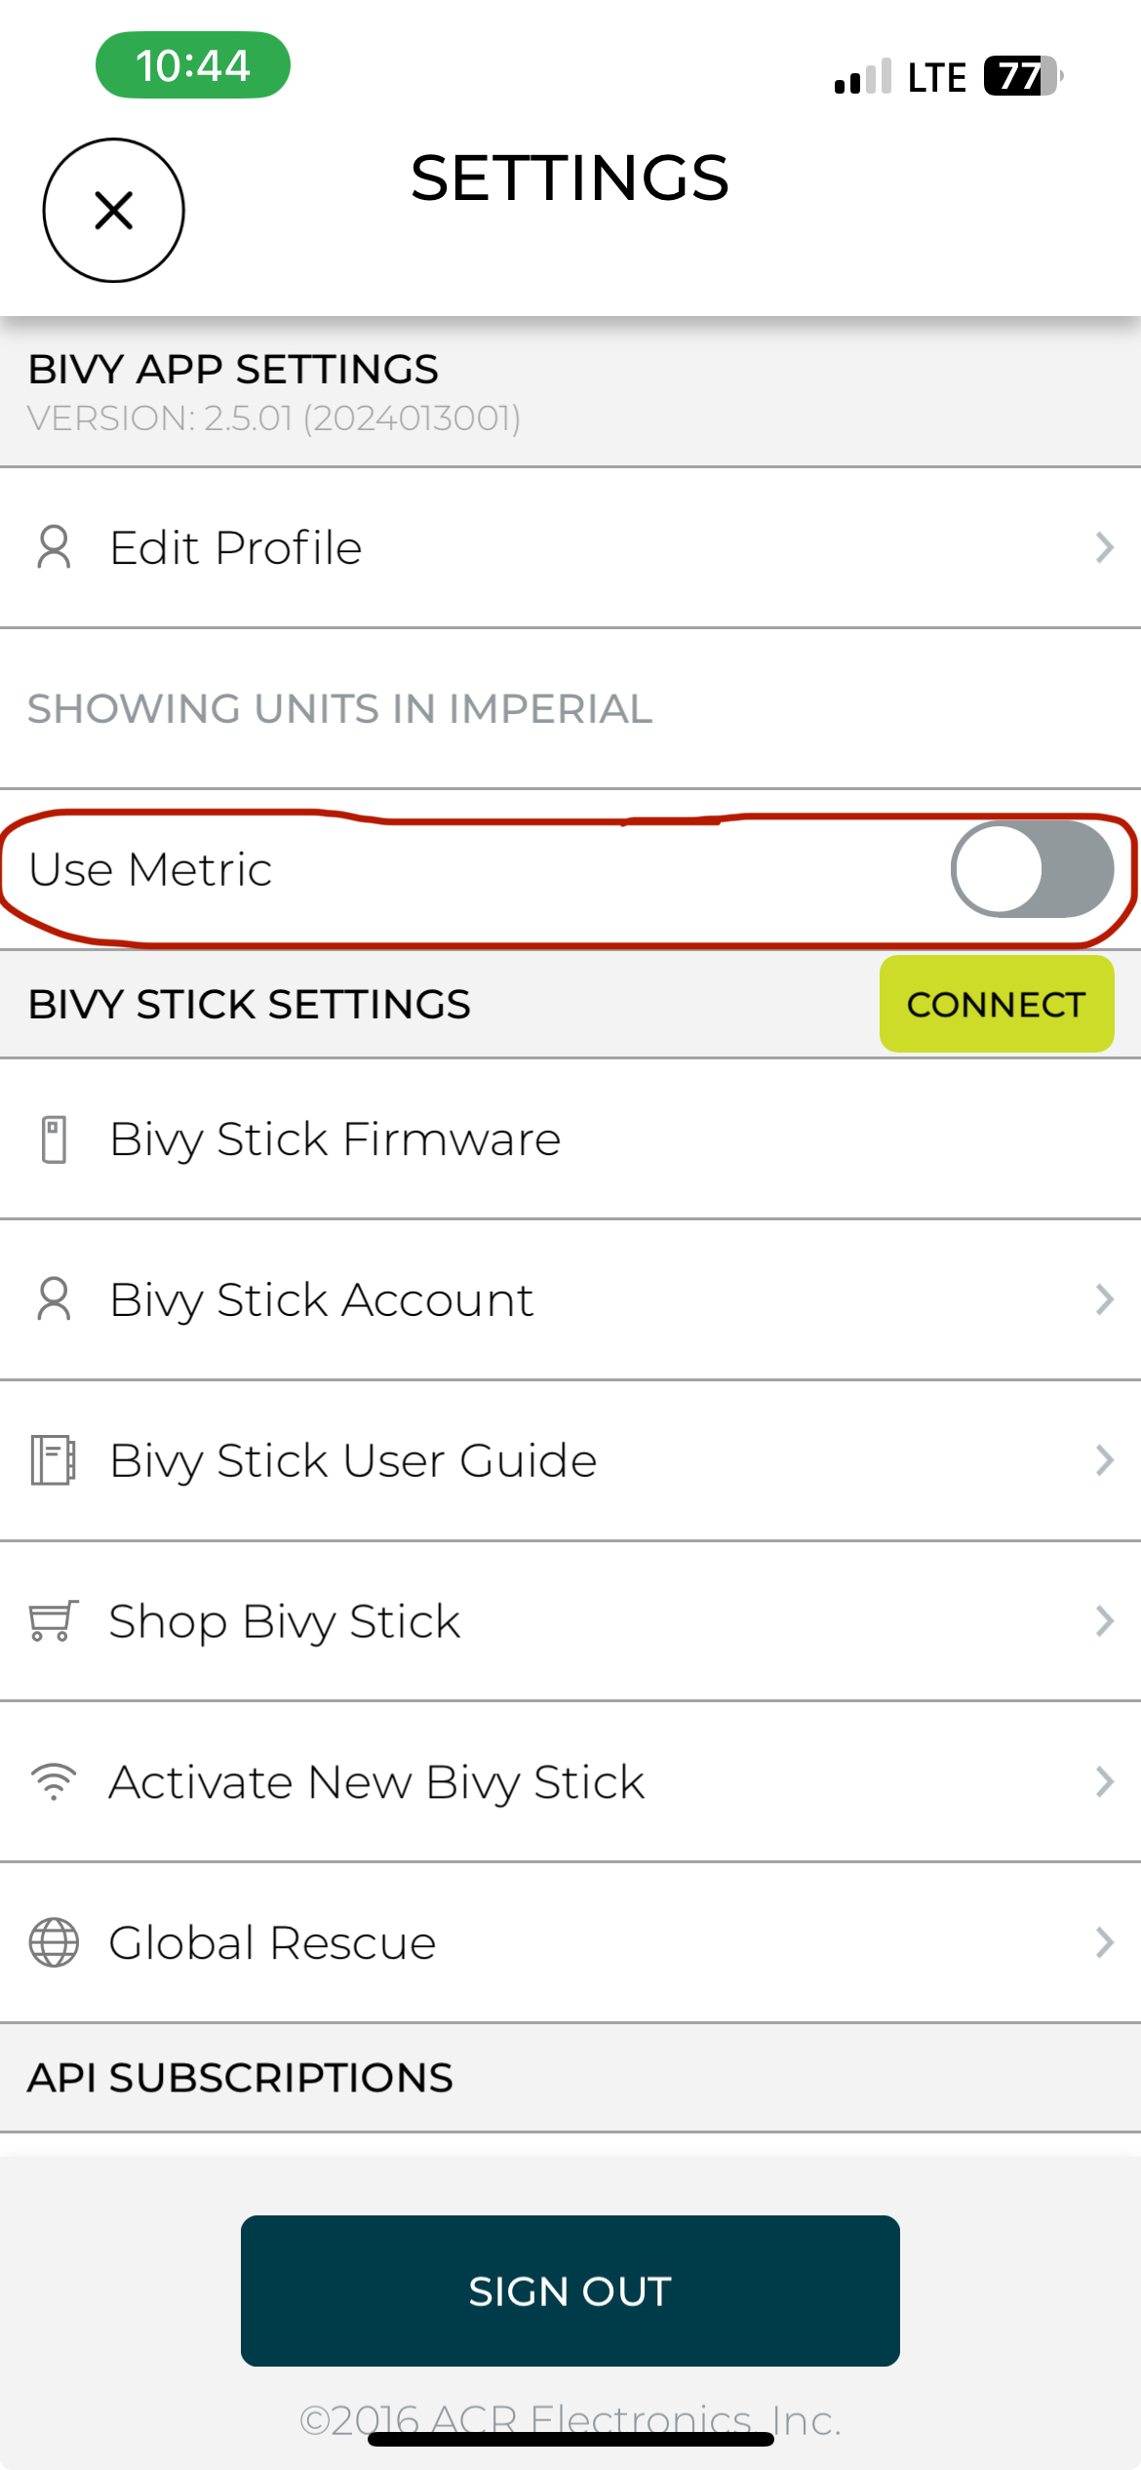Tap the yellow CONNECT button

(997, 1004)
